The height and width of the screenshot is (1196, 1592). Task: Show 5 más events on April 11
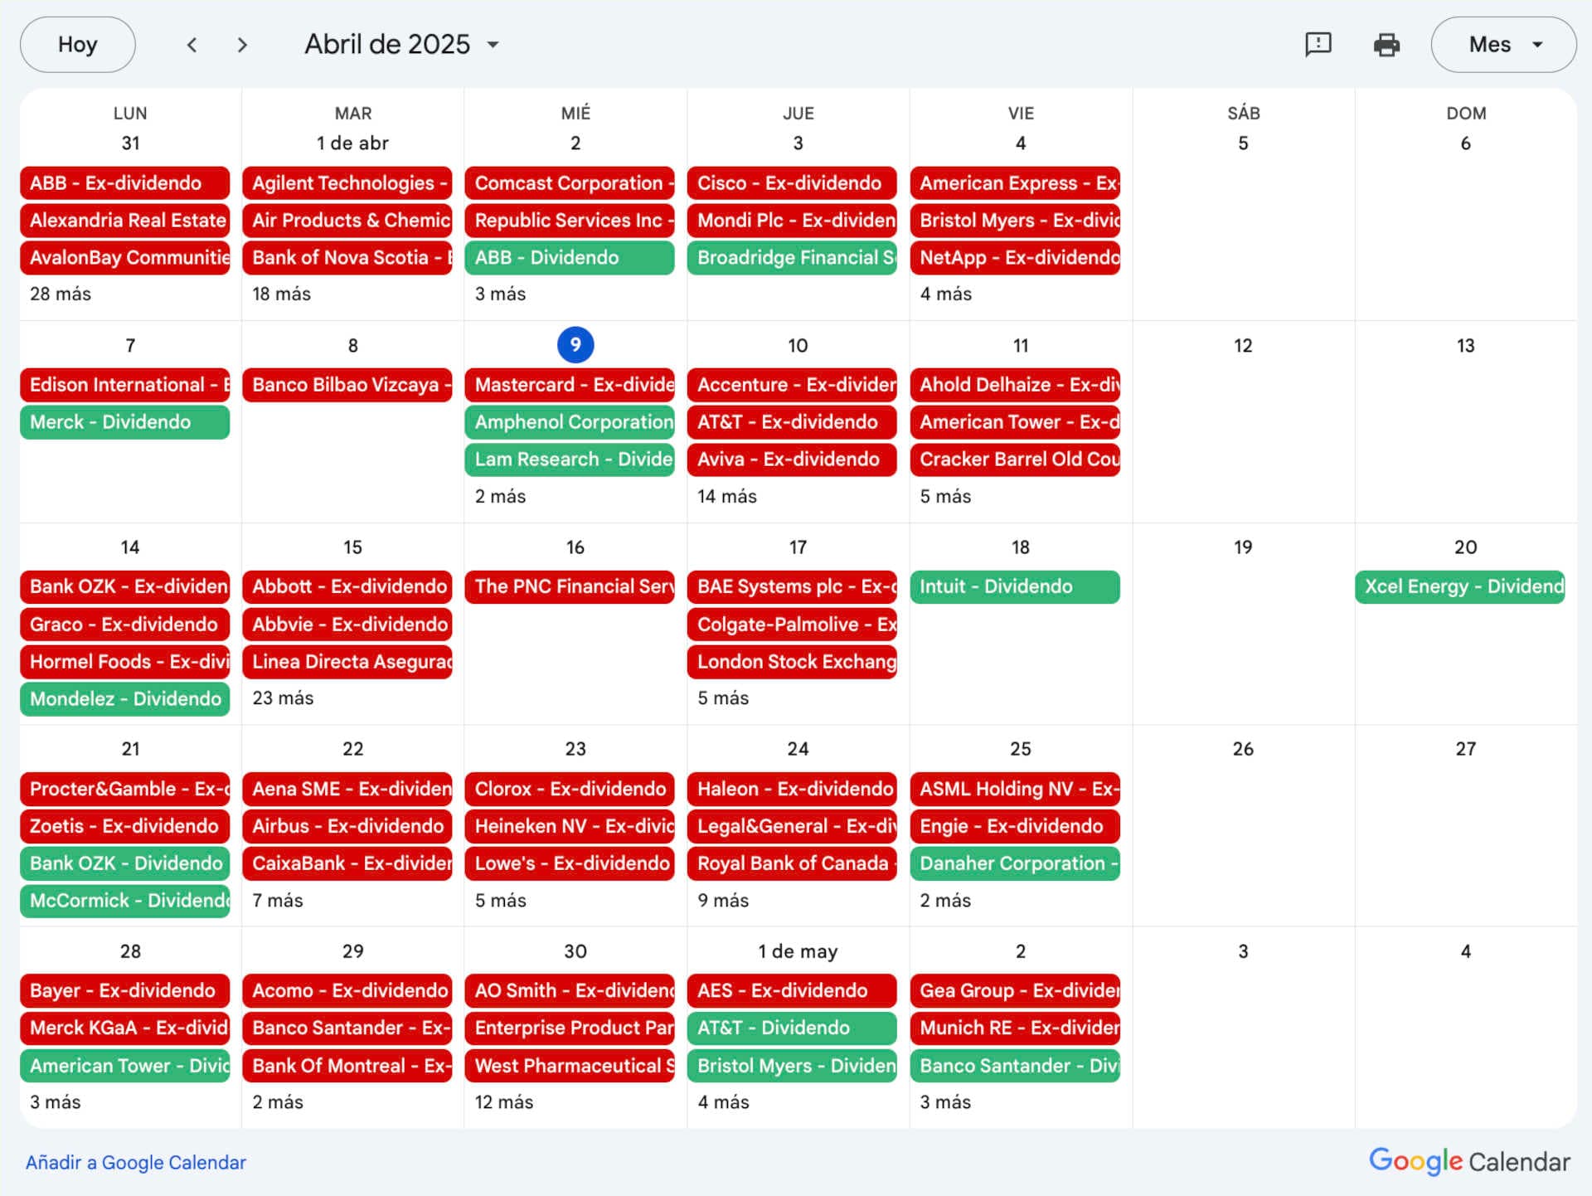tap(945, 496)
